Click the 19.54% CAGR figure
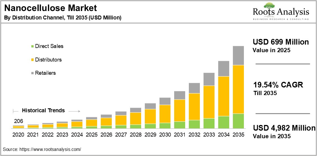Image resolution: width=317 pixels, height=156 pixels. tap(278, 85)
